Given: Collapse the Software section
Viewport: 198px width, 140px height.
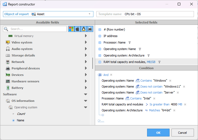Looking at the screenshot, I should 86,94.
